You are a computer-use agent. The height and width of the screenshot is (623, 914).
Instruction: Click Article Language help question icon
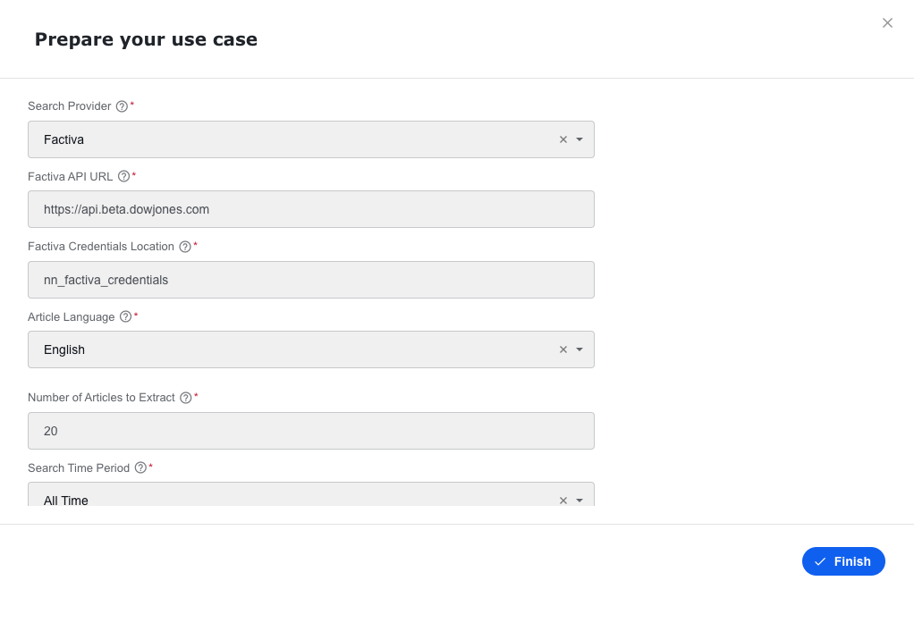[x=125, y=316]
